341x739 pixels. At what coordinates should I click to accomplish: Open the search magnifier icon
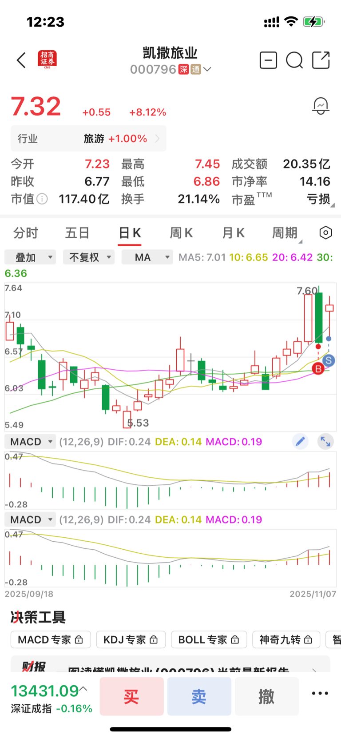point(294,60)
